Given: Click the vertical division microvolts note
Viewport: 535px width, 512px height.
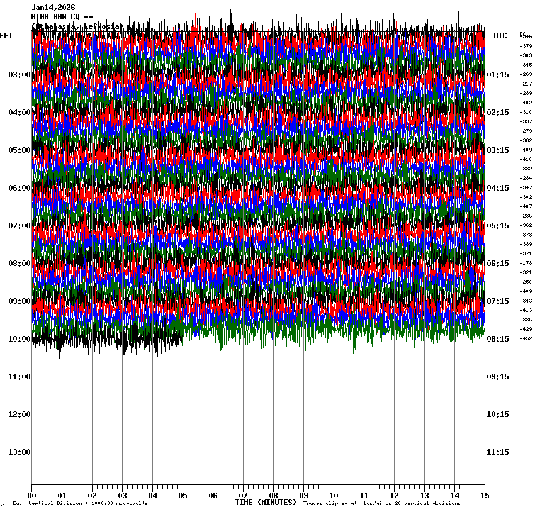Looking at the screenshot, I should click(80, 504).
